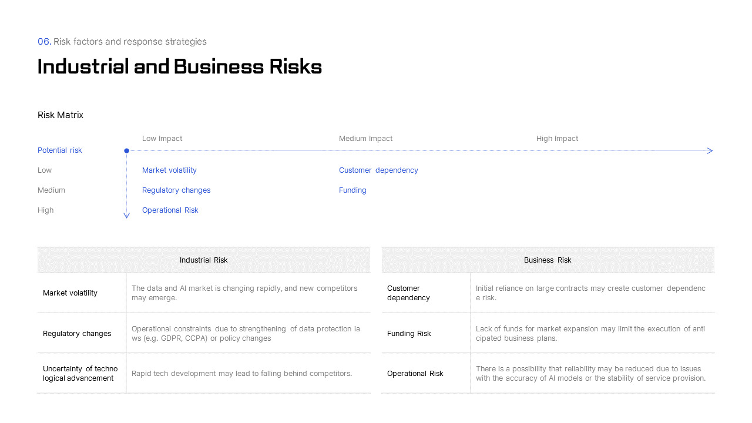Click the "Industrial Risk" table header
This screenshot has width=752, height=423.
click(x=204, y=260)
